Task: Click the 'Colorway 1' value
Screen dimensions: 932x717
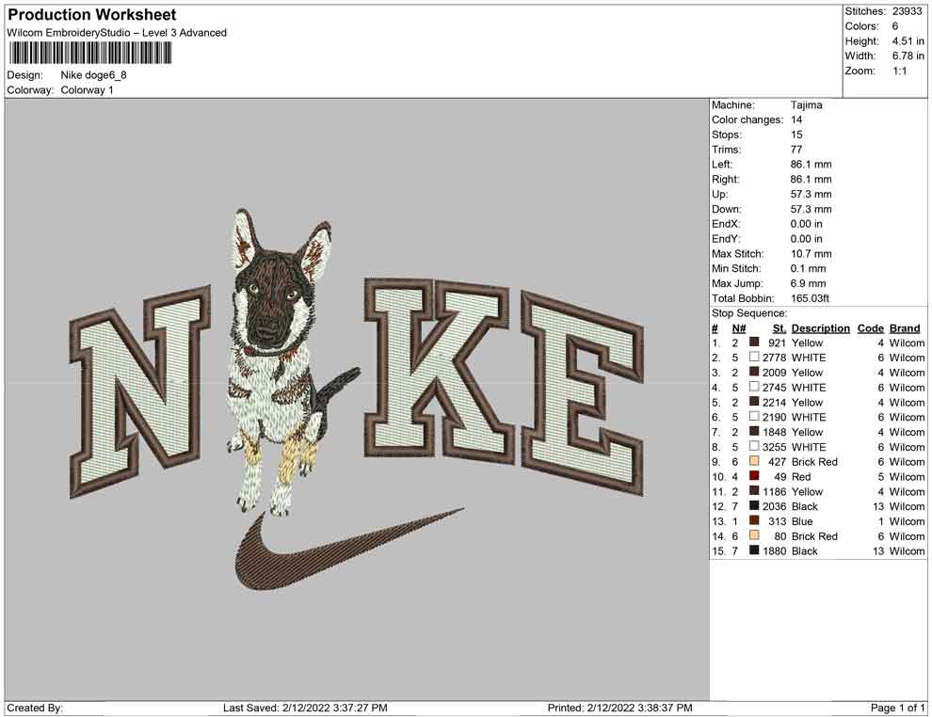Action: click(x=87, y=90)
